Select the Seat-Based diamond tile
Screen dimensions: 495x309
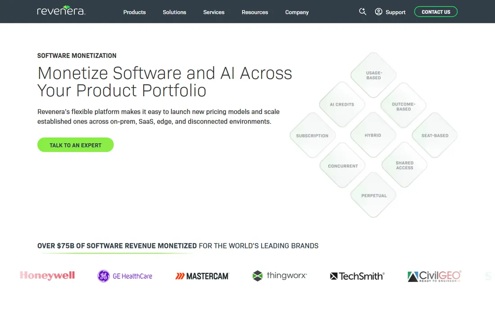(435, 136)
